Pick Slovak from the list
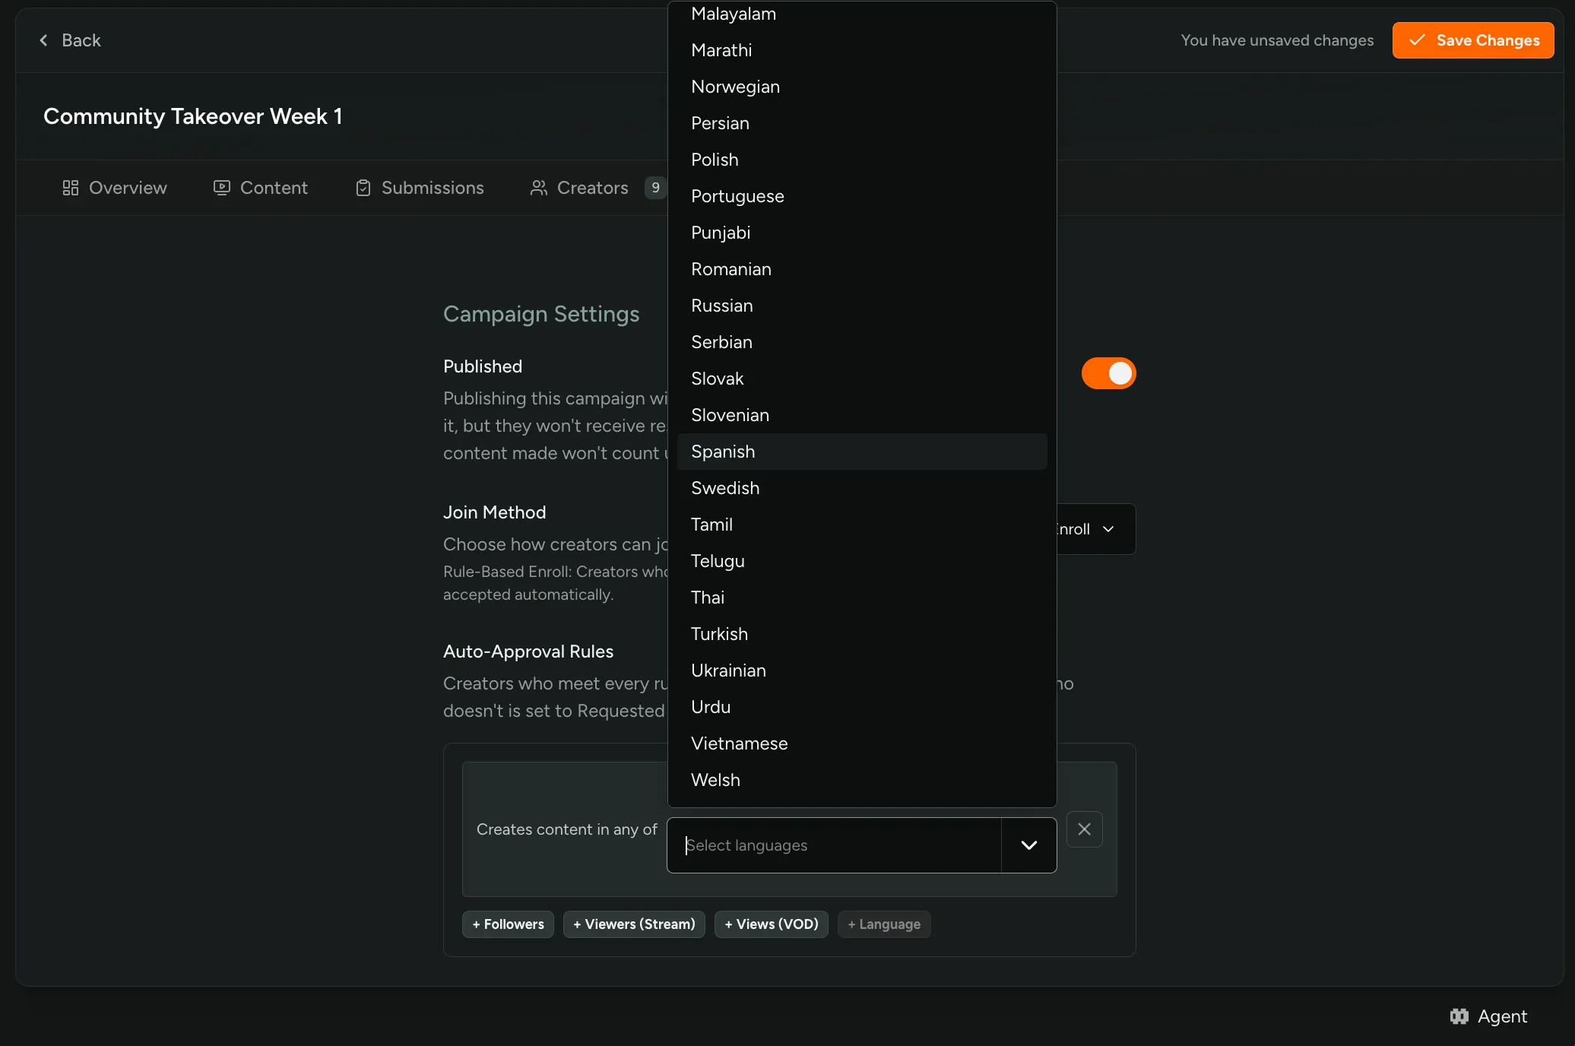The image size is (1575, 1046). [862, 379]
